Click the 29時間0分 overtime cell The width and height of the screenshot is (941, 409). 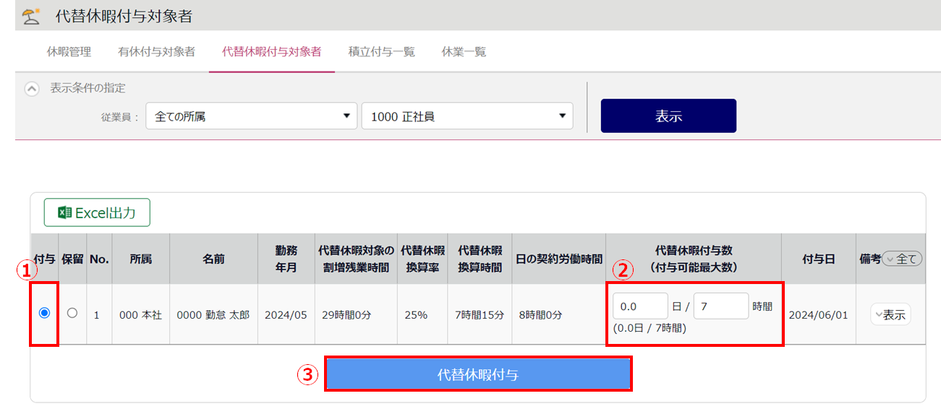pyautogui.click(x=357, y=315)
